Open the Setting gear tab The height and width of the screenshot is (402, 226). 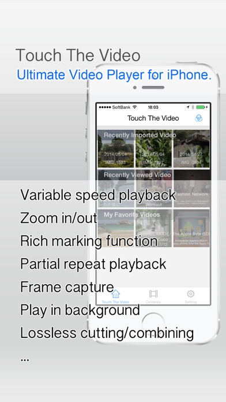click(191, 297)
